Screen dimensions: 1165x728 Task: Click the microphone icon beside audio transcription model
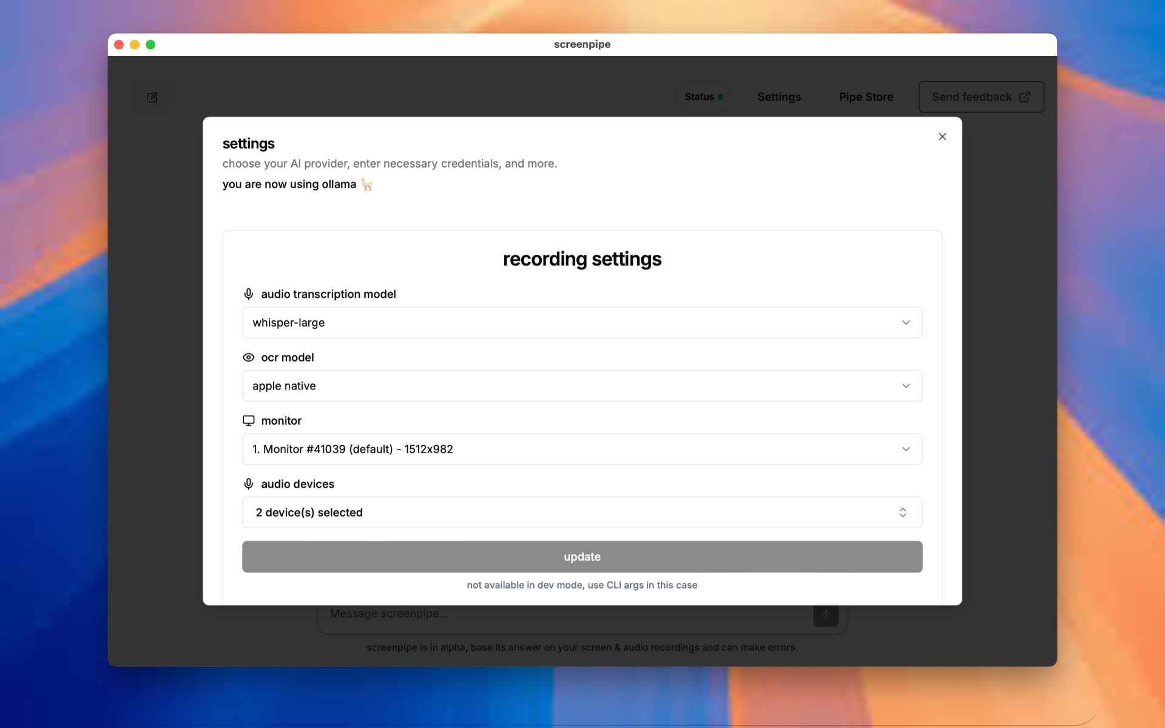click(x=248, y=294)
